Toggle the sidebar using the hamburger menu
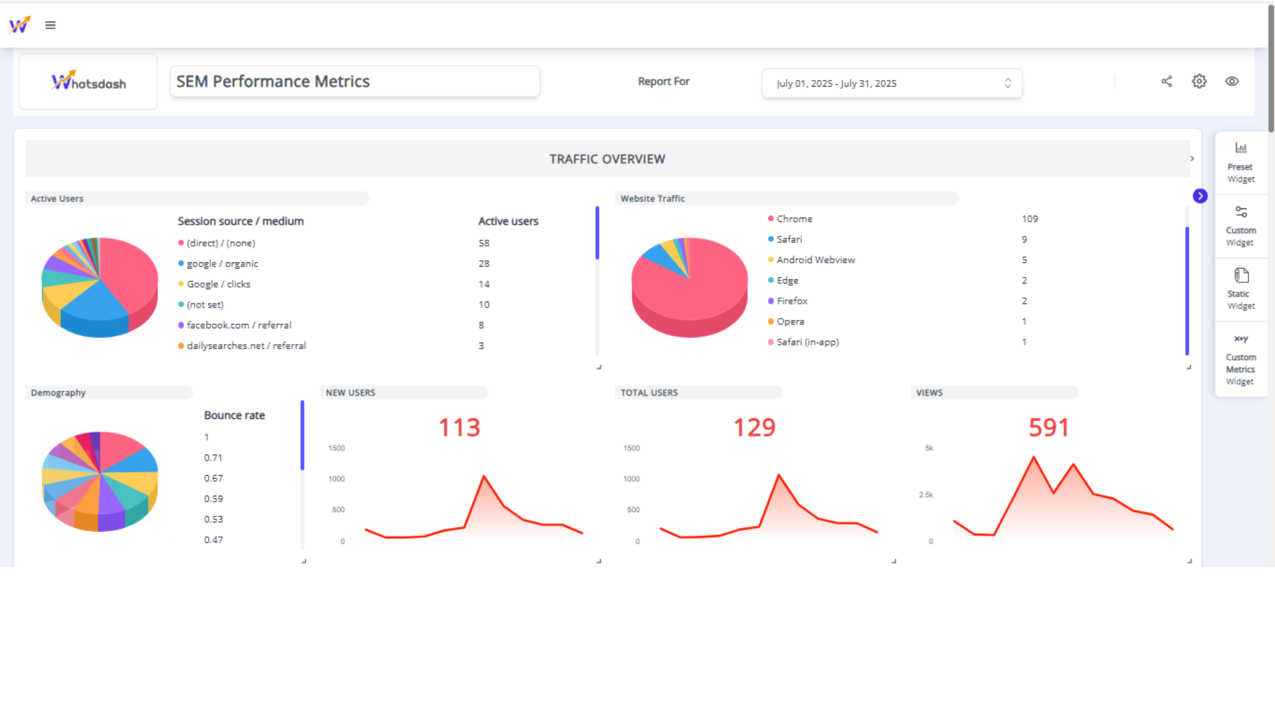 tap(50, 25)
